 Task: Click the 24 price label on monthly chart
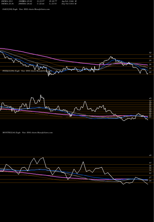(150, 181)
